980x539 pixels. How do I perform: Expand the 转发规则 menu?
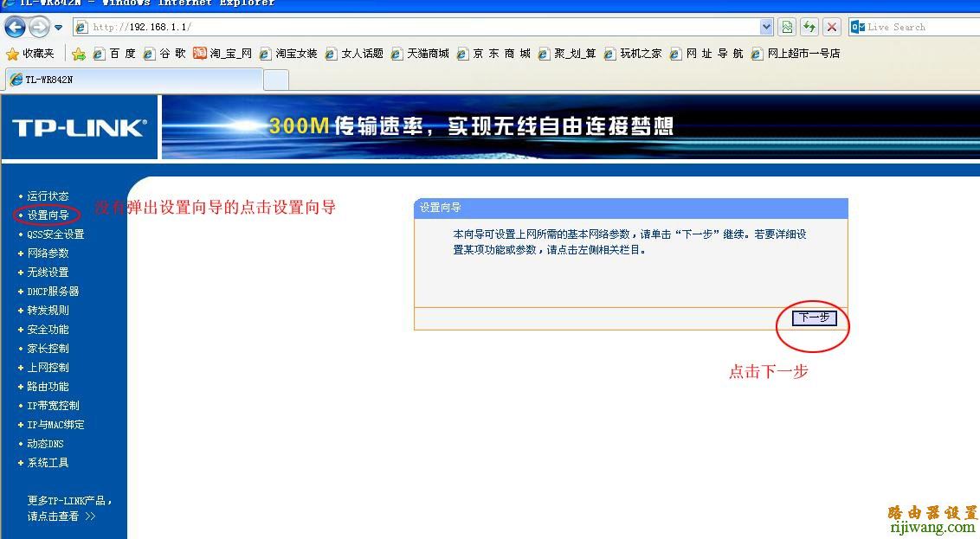[x=48, y=311]
